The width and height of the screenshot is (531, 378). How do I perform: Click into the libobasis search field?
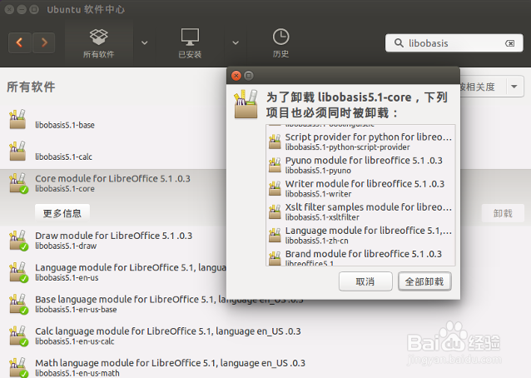(x=454, y=43)
